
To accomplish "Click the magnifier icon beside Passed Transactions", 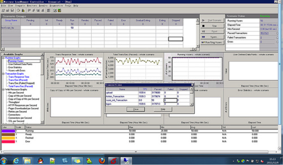I will pyautogui.click(x=277, y=33).
